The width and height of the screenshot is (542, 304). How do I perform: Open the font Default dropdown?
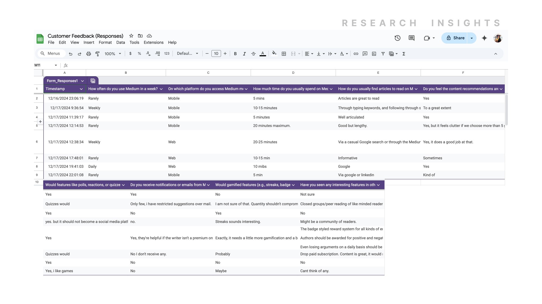(187, 54)
